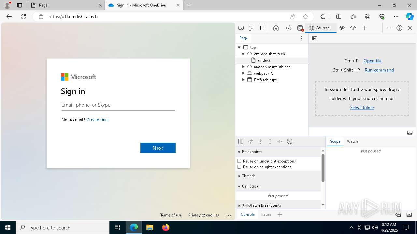Collapse cft.medishita.tech tree node
Image resolution: width=417 pixels, height=234 pixels.
point(243,54)
